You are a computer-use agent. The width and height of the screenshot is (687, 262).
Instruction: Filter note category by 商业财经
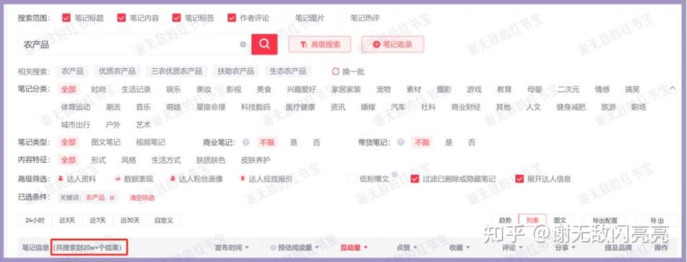[466, 107]
